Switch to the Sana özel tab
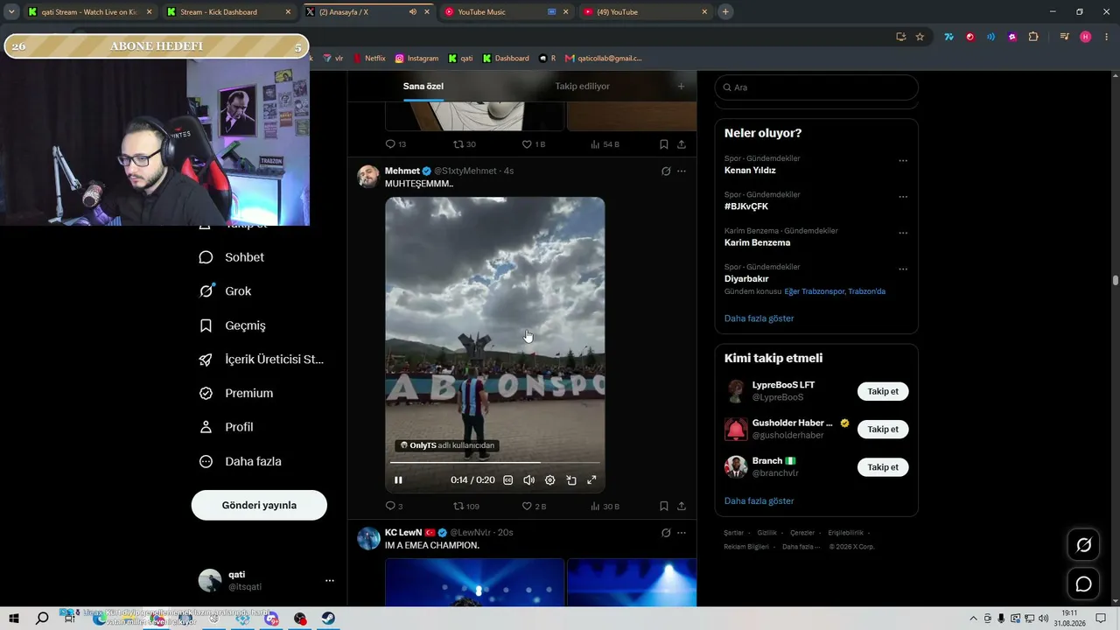 click(423, 86)
